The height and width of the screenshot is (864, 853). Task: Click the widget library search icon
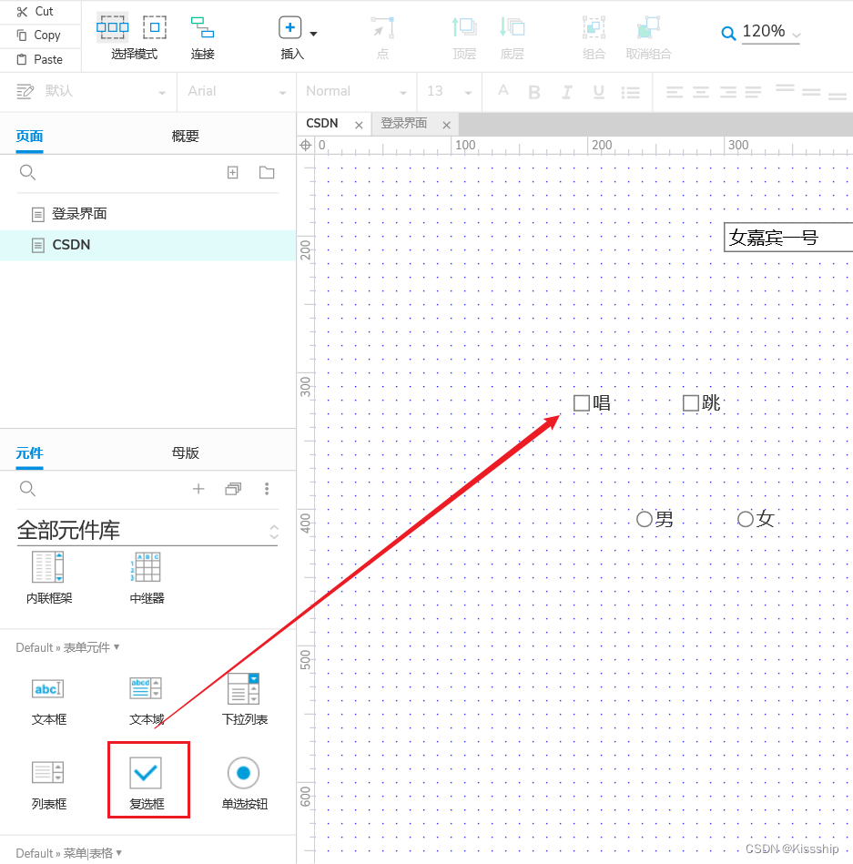point(27,489)
